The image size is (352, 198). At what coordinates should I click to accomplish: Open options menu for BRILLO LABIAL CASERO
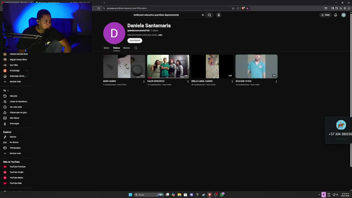tap(232, 81)
